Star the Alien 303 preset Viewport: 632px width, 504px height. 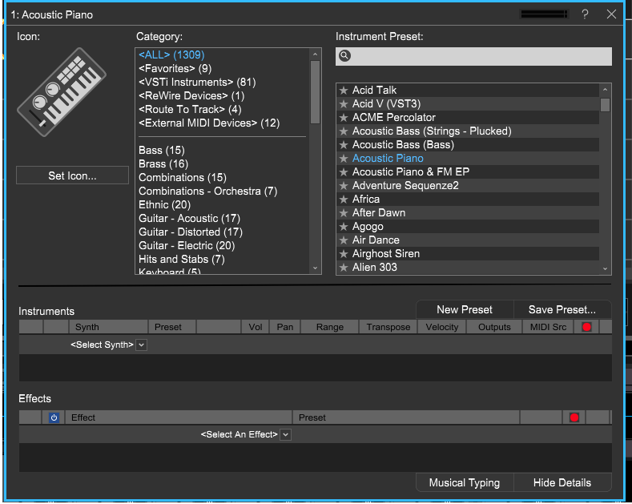click(344, 268)
